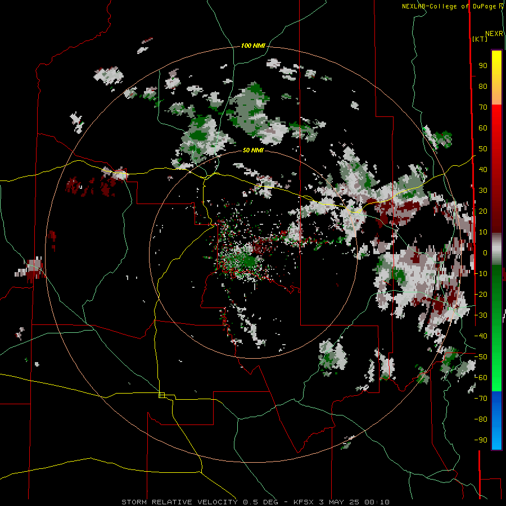Click the -40 value on velocity scale
The image size is (506, 506).
pos(481,336)
